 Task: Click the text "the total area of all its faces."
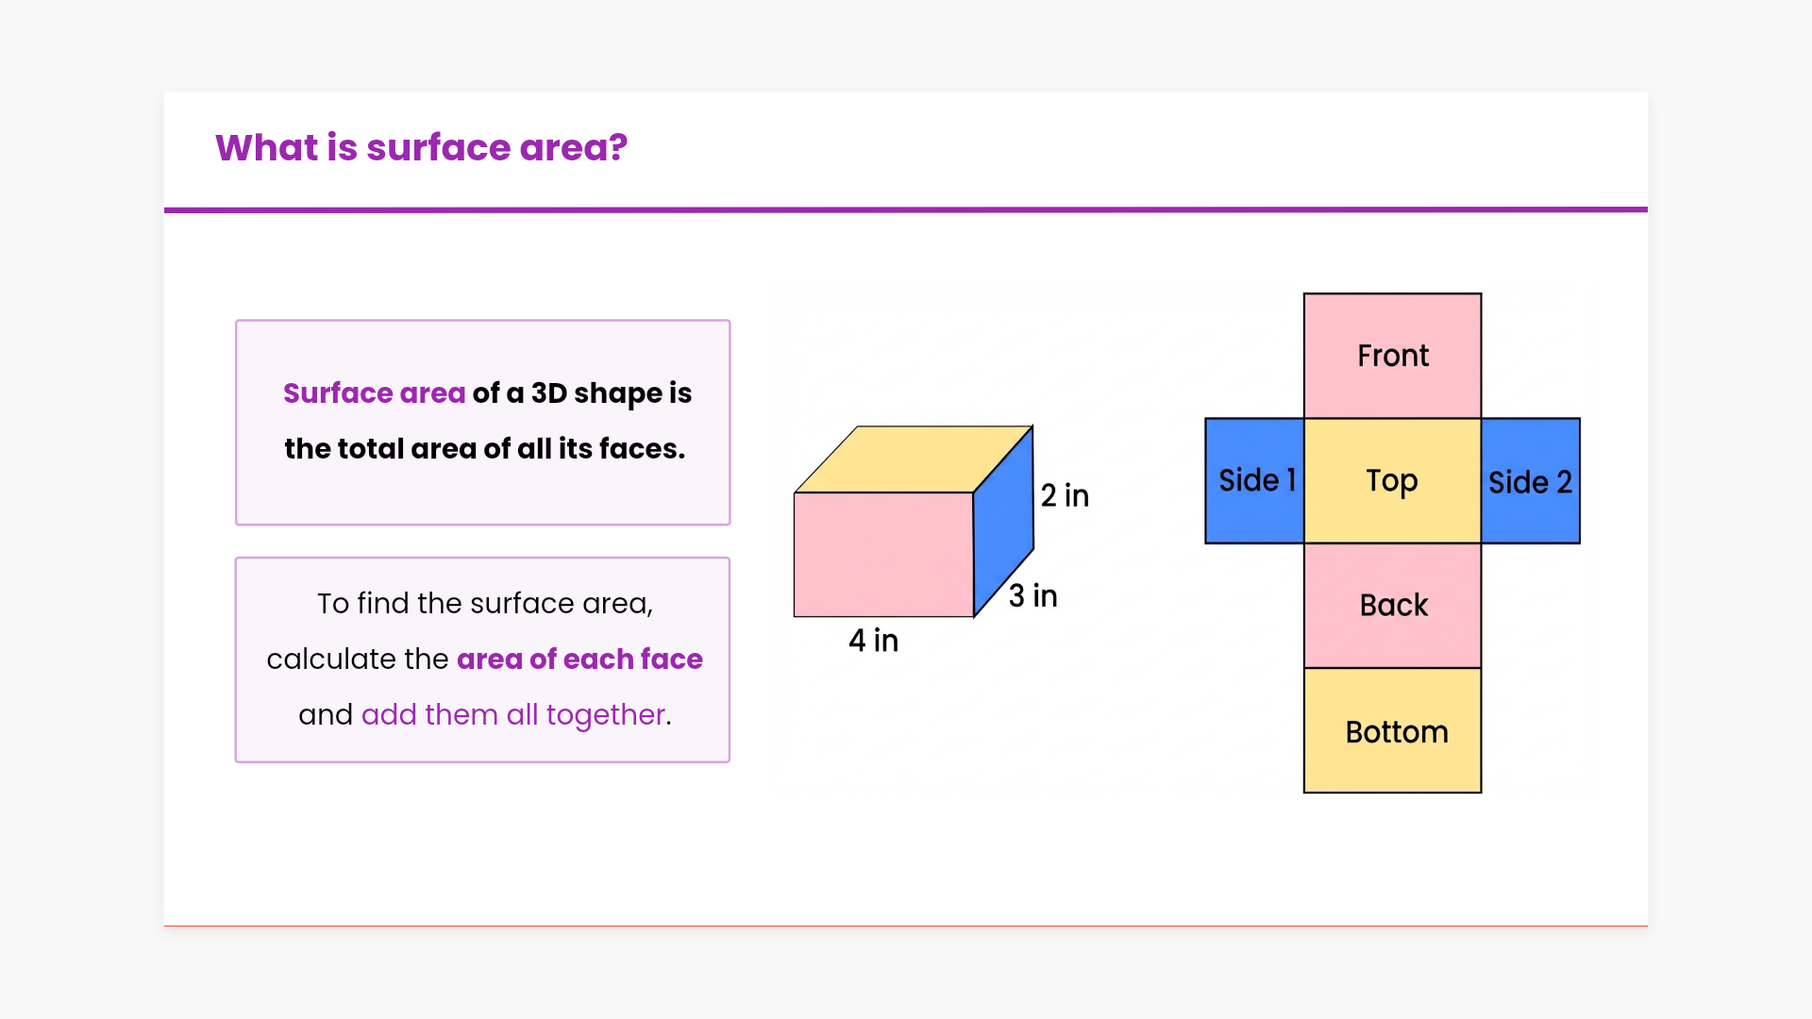tap(484, 448)
